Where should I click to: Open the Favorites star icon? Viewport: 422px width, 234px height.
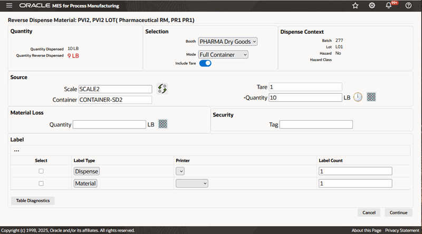click(355, 6)
